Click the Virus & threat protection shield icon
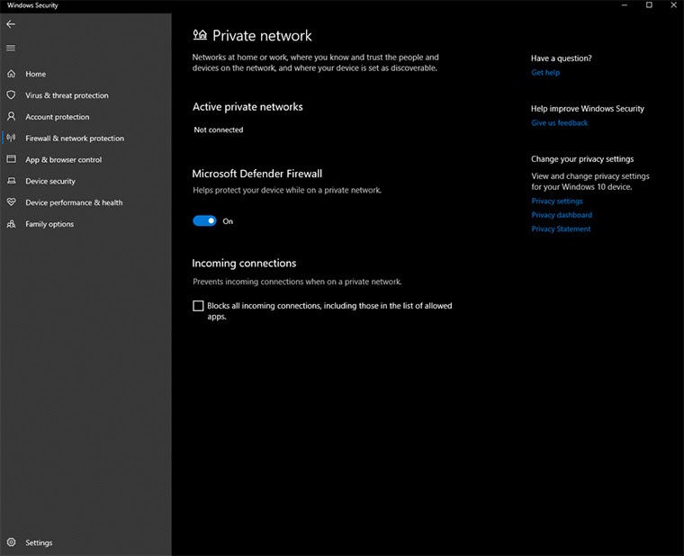Image resolution: width=684 pixels, height=556 pixels. pos(12,95)
